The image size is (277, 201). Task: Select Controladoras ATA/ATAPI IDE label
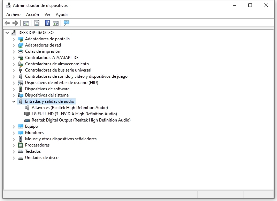coord(52,58)
